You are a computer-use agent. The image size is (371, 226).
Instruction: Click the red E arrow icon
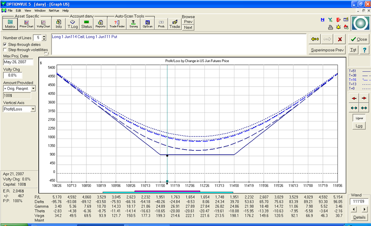click(x=338, y=20)
